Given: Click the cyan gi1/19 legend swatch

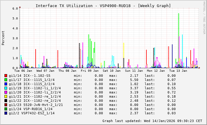Looking at the screenshot, I should click(x=6, y=88).
